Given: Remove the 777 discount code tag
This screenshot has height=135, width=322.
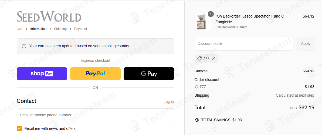Looking at the screenshot, I should click(x=214, y=58).
